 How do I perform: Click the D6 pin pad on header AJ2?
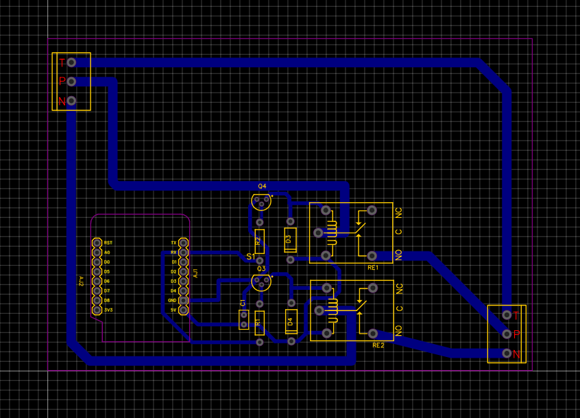point(97,281)
